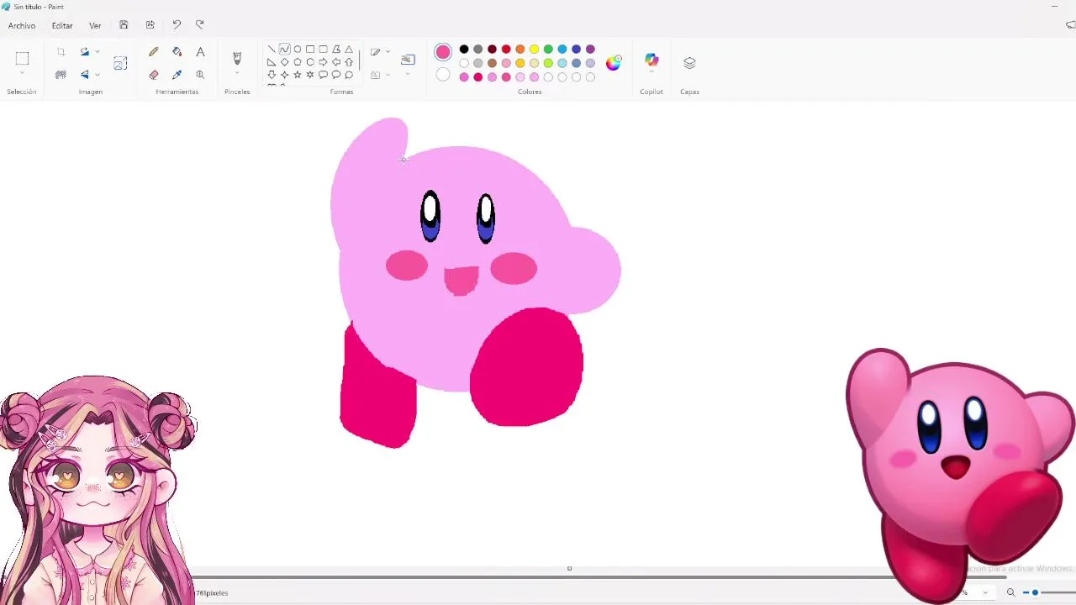Expand the Brushes options chevron
Viewport: 1076px width, 605px height.
coord(237,73)
